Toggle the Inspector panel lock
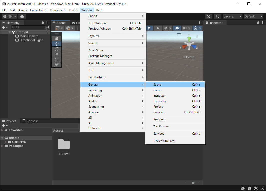Image resolution: width=266 pixels, height=191 pixels. 258,22
